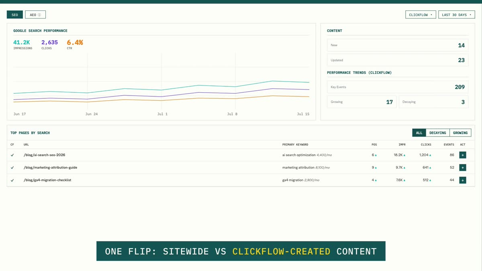Click keyword 'marketing attribution'
The image size is (482, 271).
click(298, 167)
